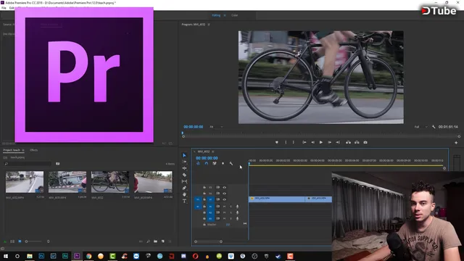
Task: Click the timeline playhead timecode
Action: click(207, 158)
